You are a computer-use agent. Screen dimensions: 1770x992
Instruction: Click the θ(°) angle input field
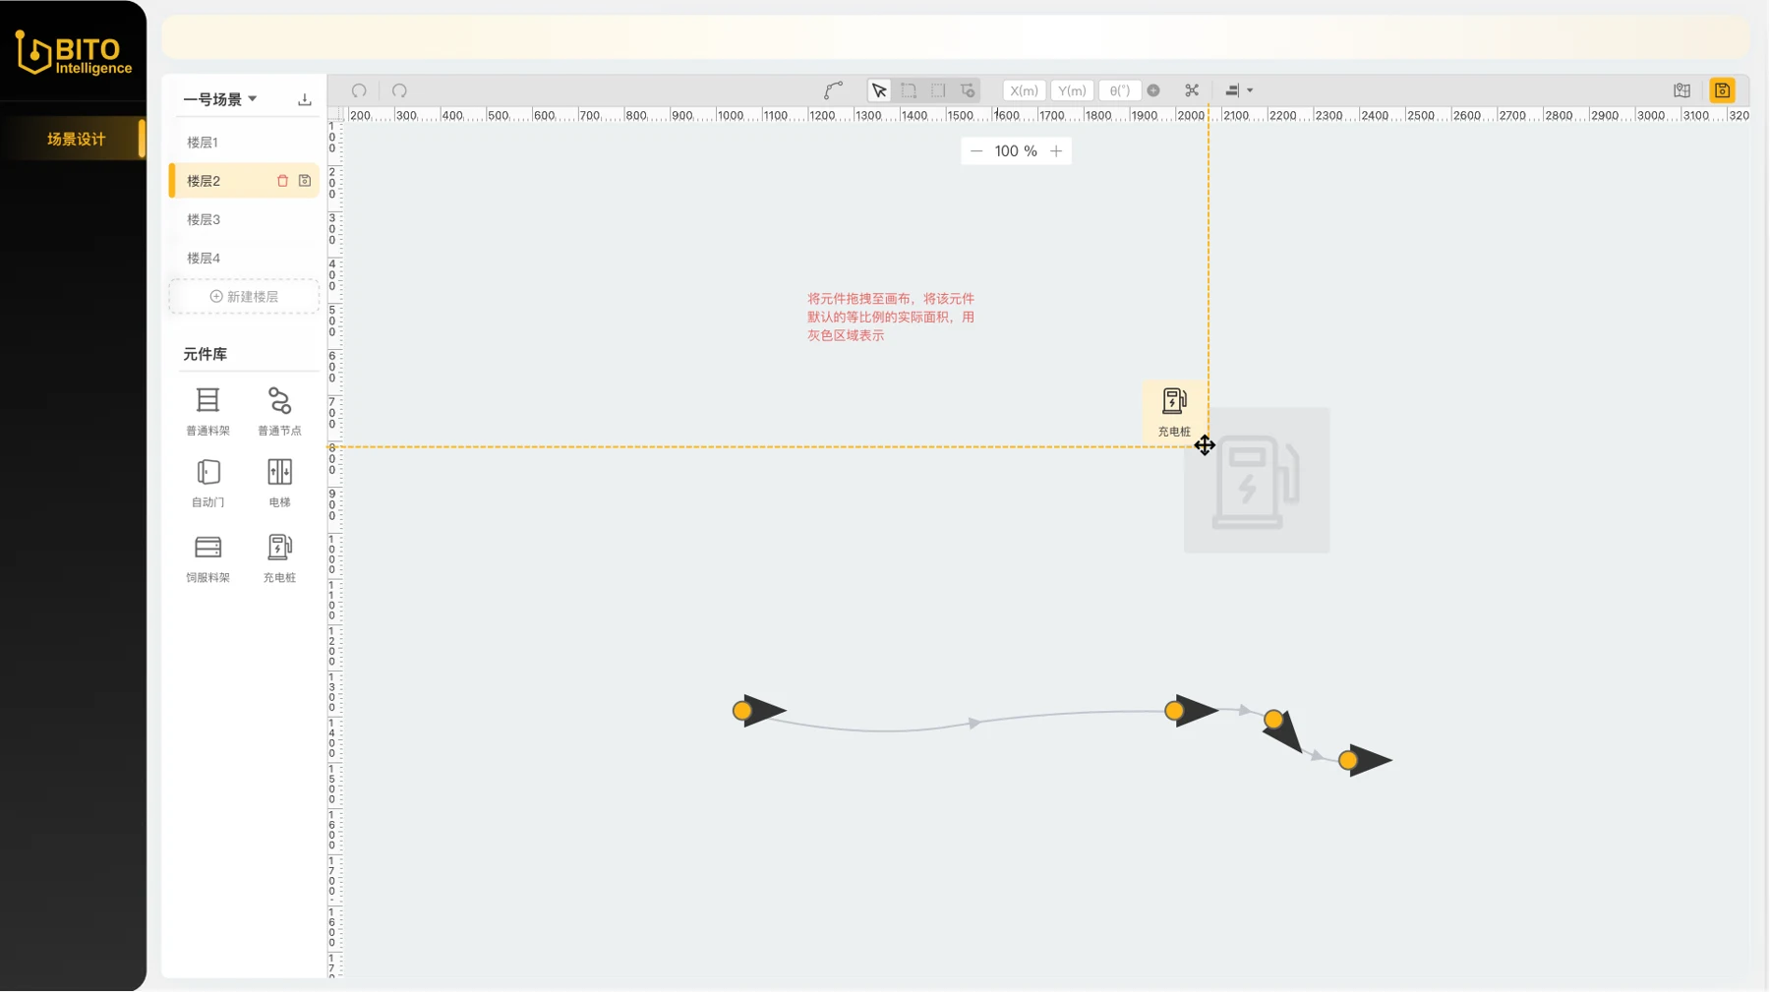tap(1119, 90)
